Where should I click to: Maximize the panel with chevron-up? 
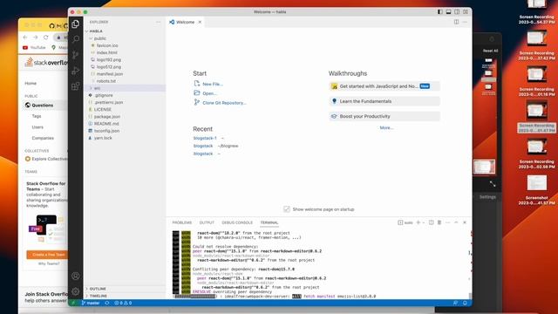click(456, 222)
